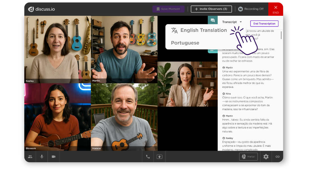Image resolution: width=311 pixels, height=169 pixels.
Task: Click the discuss.io logo
Action: pyautogui.click(x=42, y=9)
